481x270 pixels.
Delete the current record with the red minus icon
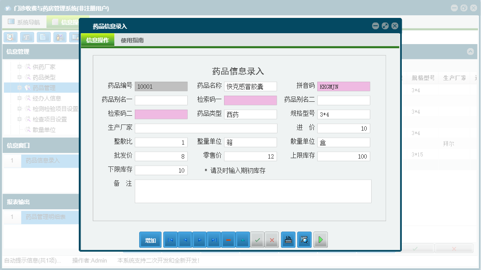coord(228,239)
